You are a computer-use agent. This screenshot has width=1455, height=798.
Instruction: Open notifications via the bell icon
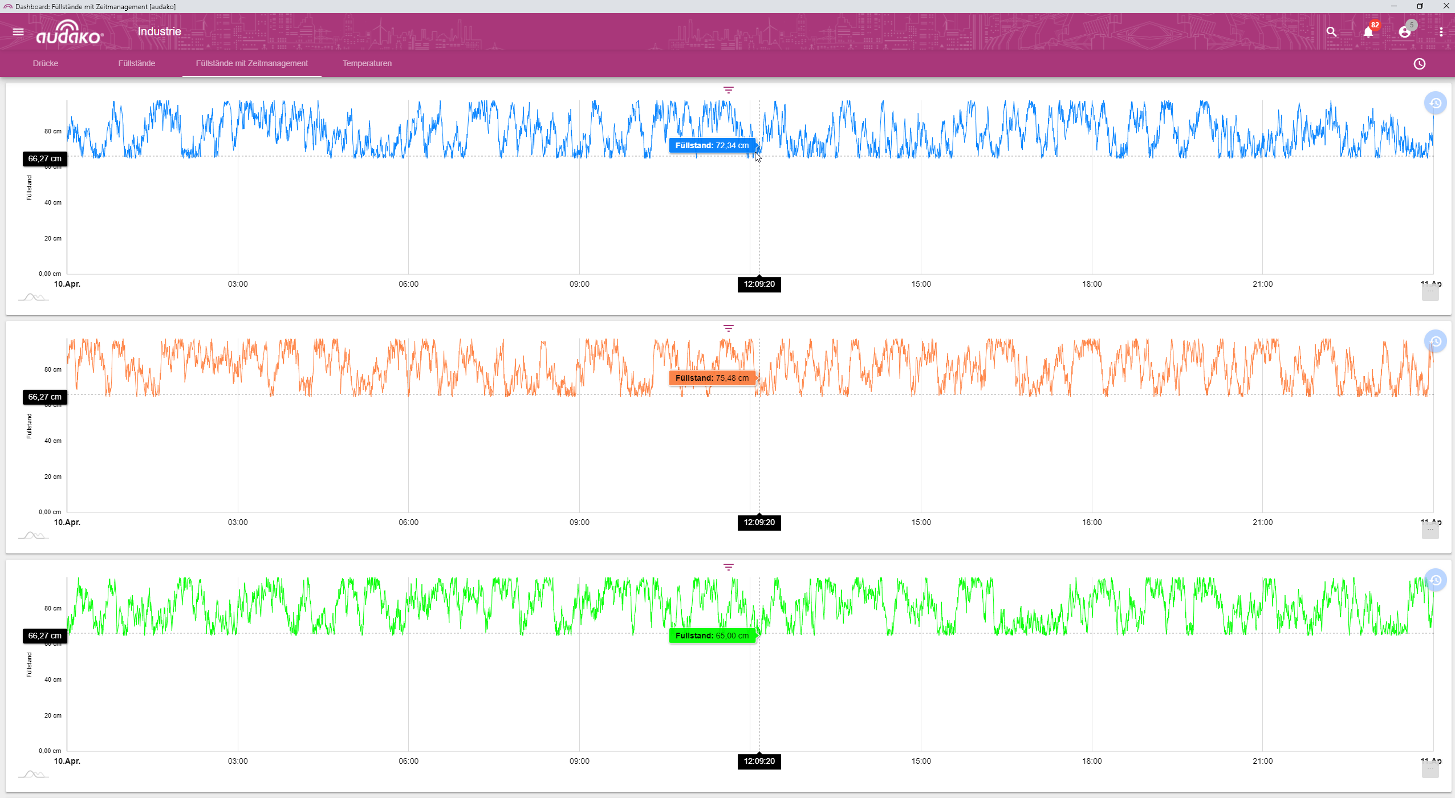pos(1367,32)
